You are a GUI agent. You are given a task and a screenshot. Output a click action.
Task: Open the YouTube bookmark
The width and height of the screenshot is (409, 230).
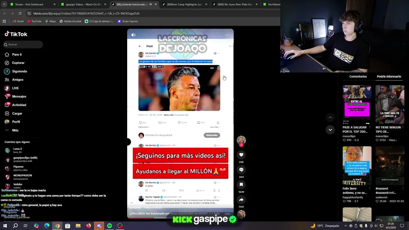[35, 21]
